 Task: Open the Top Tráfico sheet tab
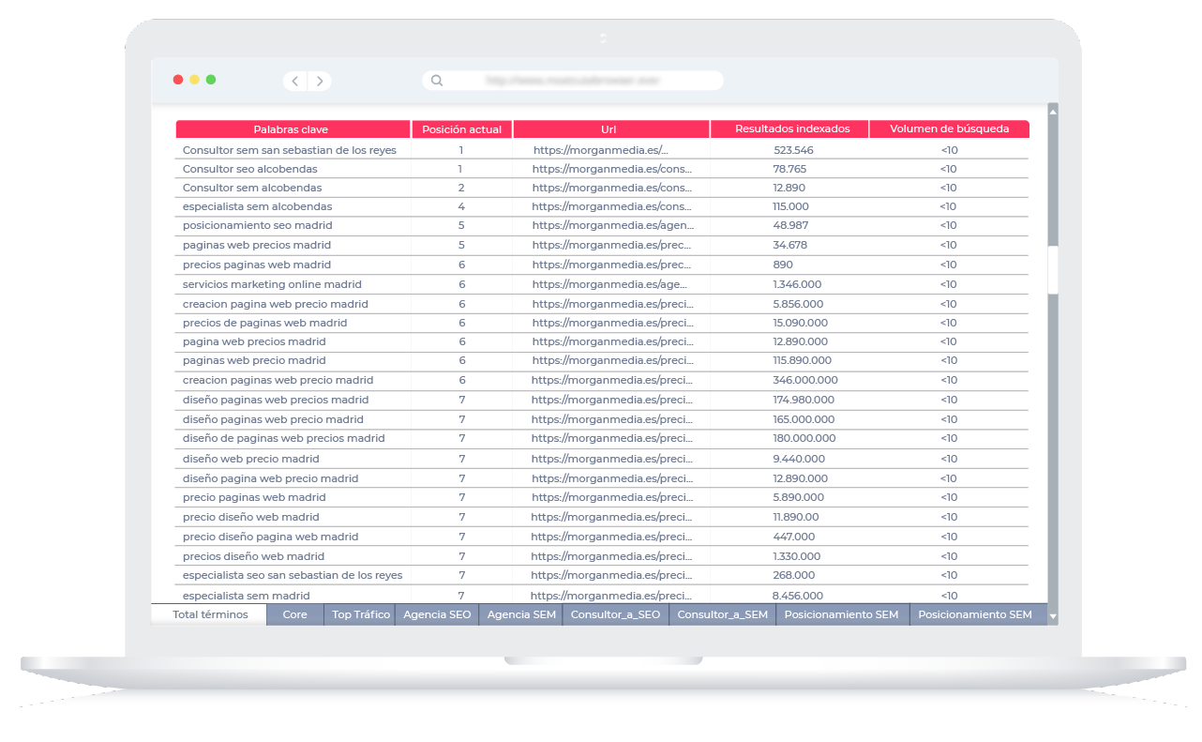[360, 615]
